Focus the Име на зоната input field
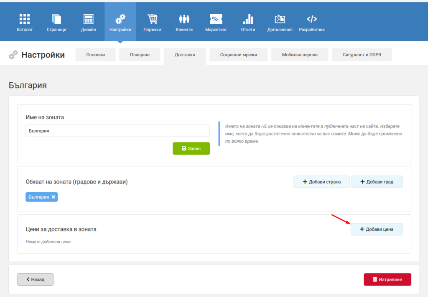The width and height of the screenshot is (428, 297). click(x=117, y=131)
